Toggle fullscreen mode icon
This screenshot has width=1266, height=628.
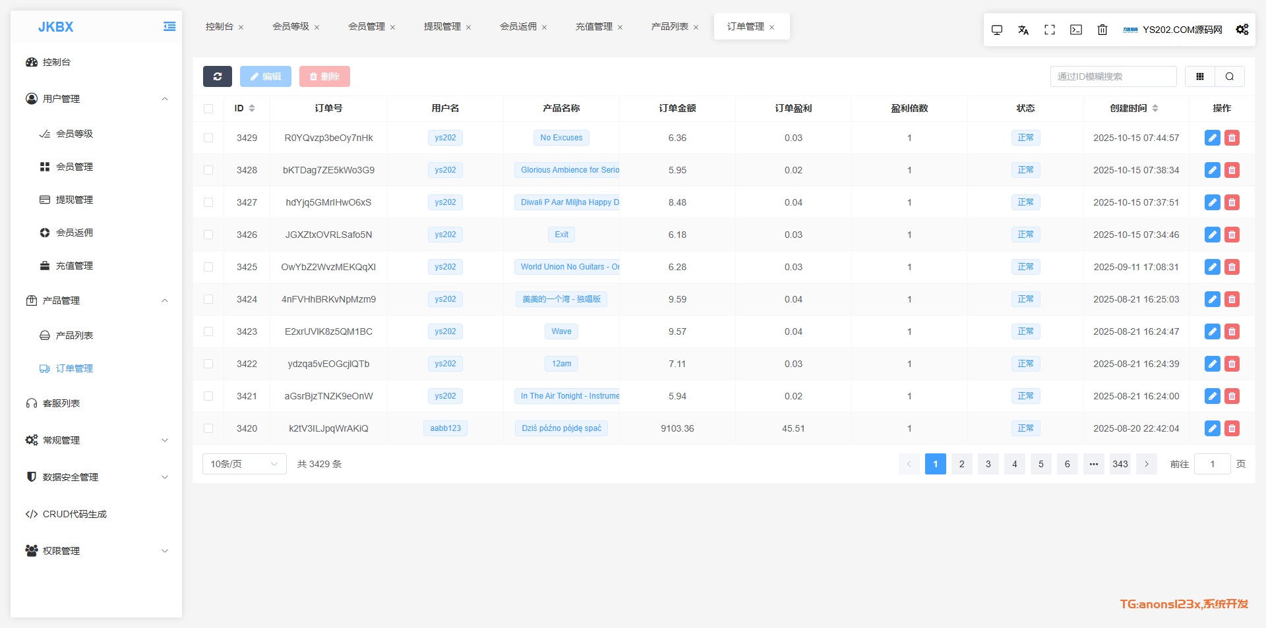[1050, 30]
